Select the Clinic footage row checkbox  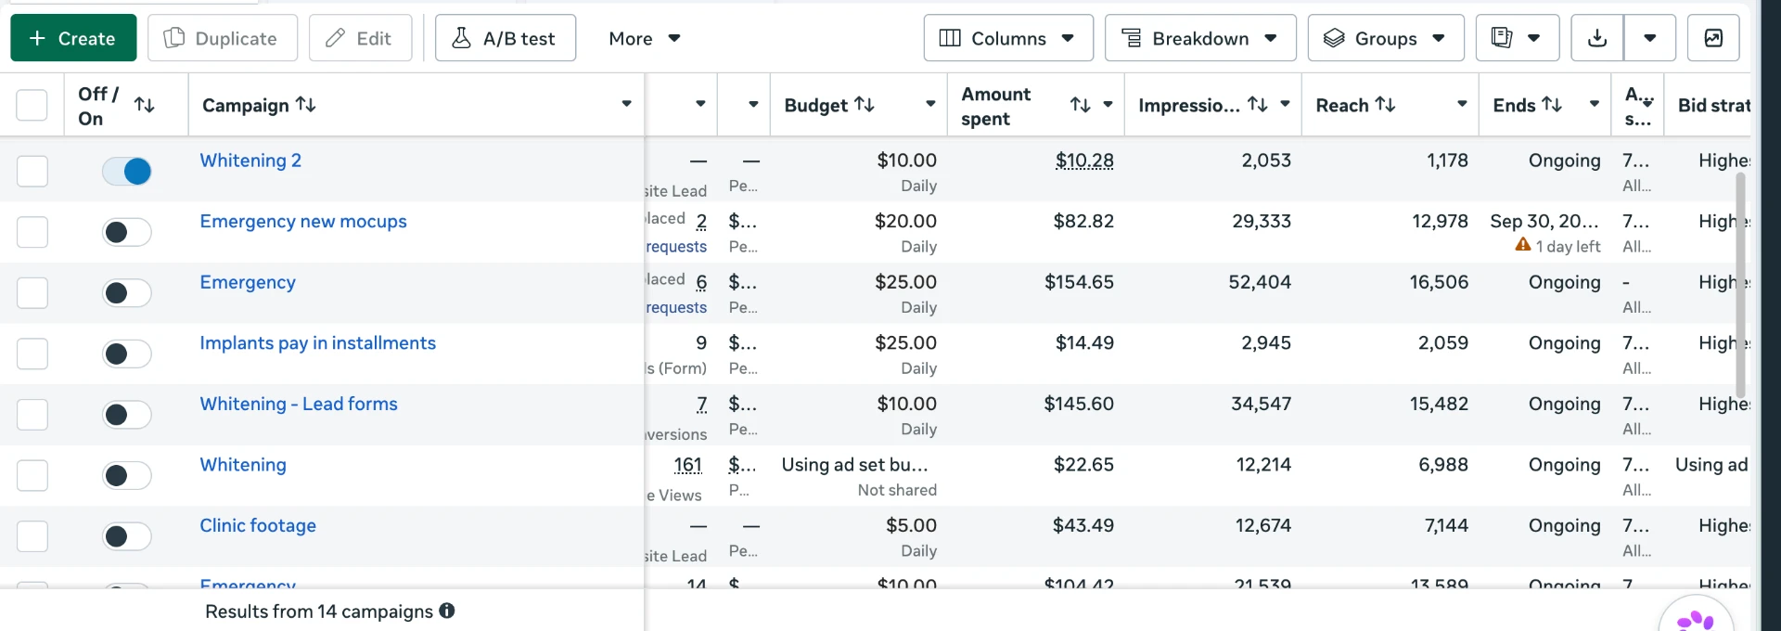32,536
